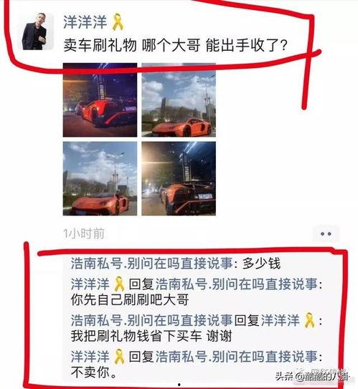
Task: Tap the yellow ribbon emoji beside poster name
Action: click(x=118, y=22)
